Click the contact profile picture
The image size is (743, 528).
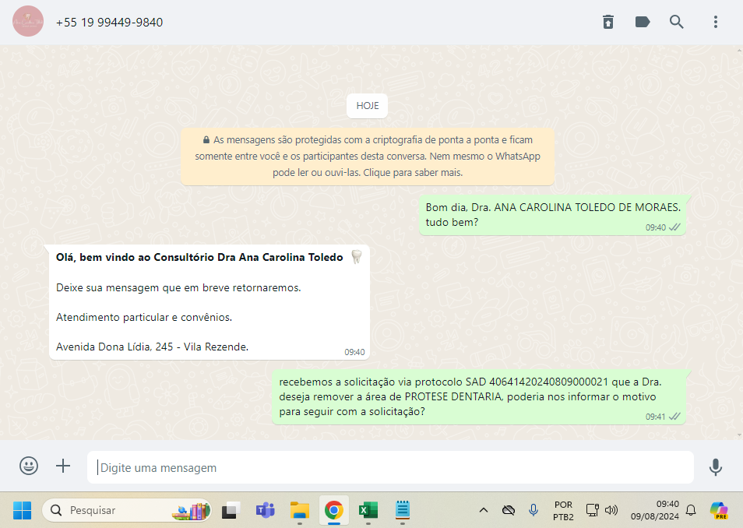(x=28, y=22)
